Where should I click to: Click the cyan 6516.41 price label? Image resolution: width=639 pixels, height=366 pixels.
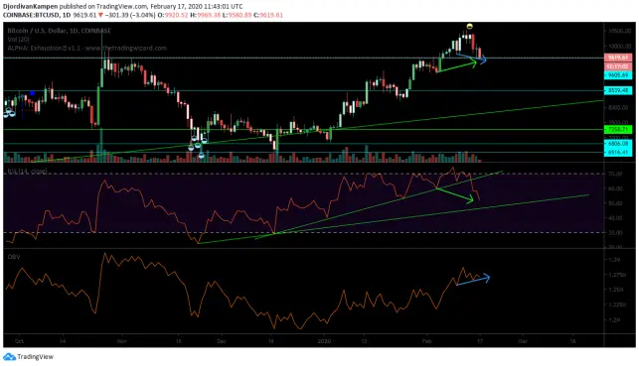click(x=618, y=153)
